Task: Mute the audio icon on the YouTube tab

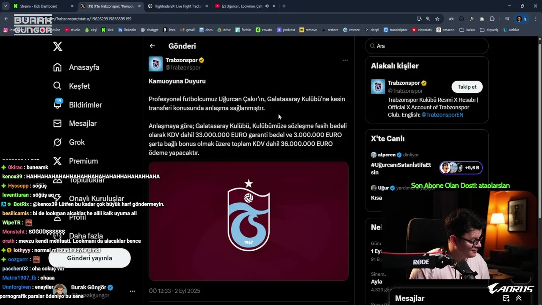Action: tap(267, 6)
